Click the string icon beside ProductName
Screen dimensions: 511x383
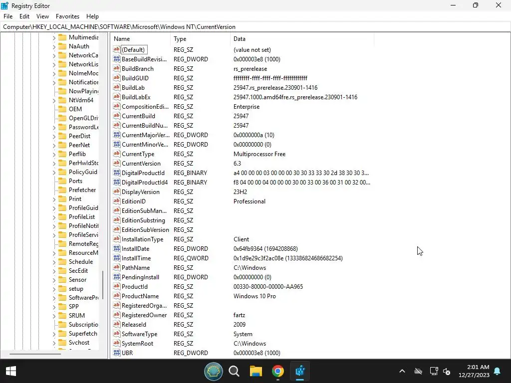click(x=117, y=296)
